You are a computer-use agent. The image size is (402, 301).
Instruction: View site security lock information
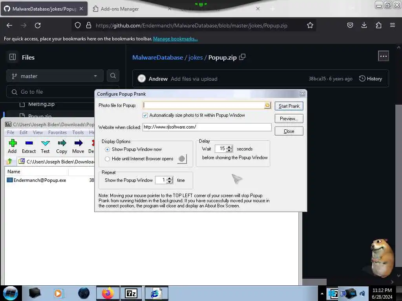[89, 25]
